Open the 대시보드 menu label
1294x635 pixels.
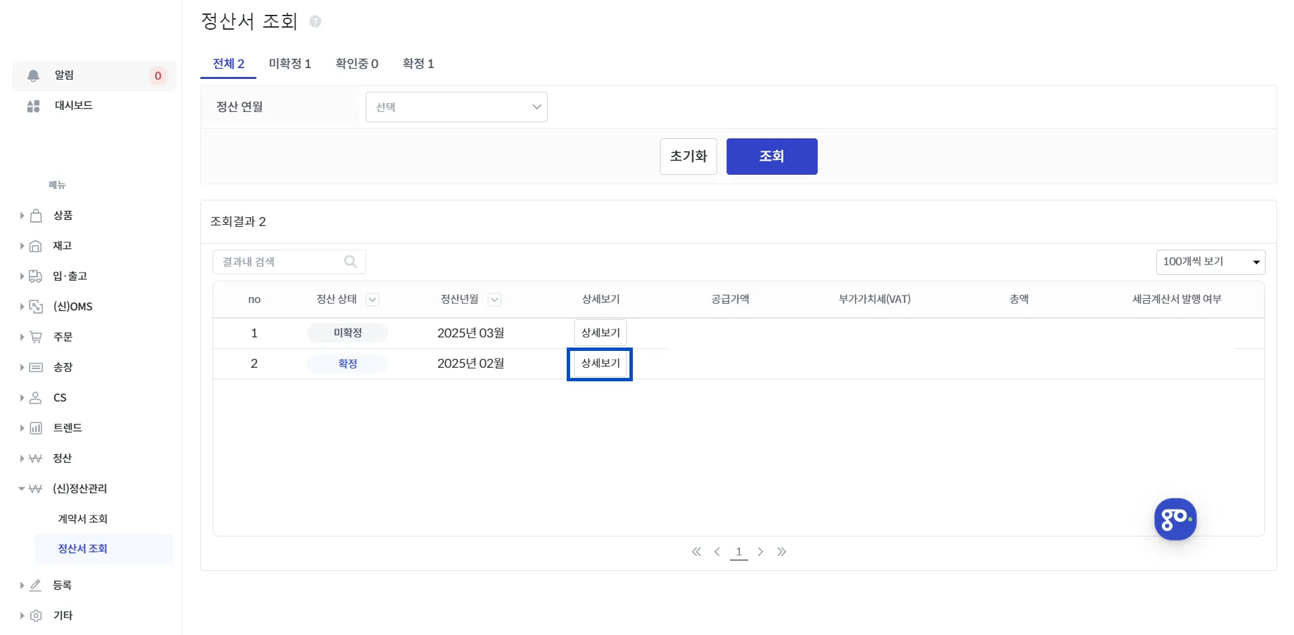point(74,105)
